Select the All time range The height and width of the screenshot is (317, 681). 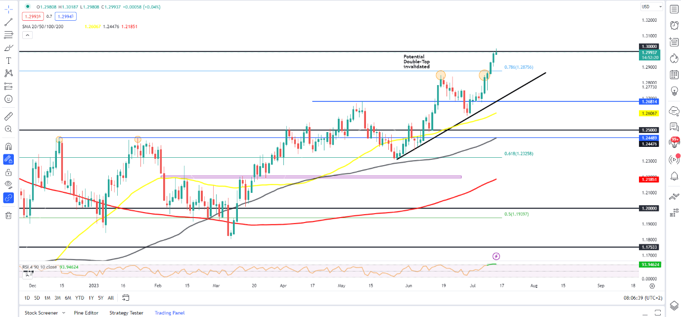(x=110, y=298)
